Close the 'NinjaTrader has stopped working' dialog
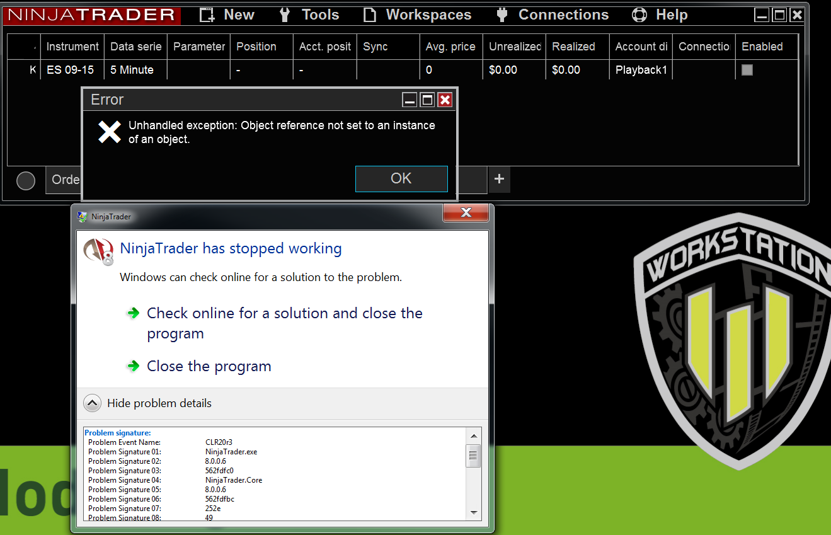Viewport: 831px width, 535px height. tap(466, 213)
